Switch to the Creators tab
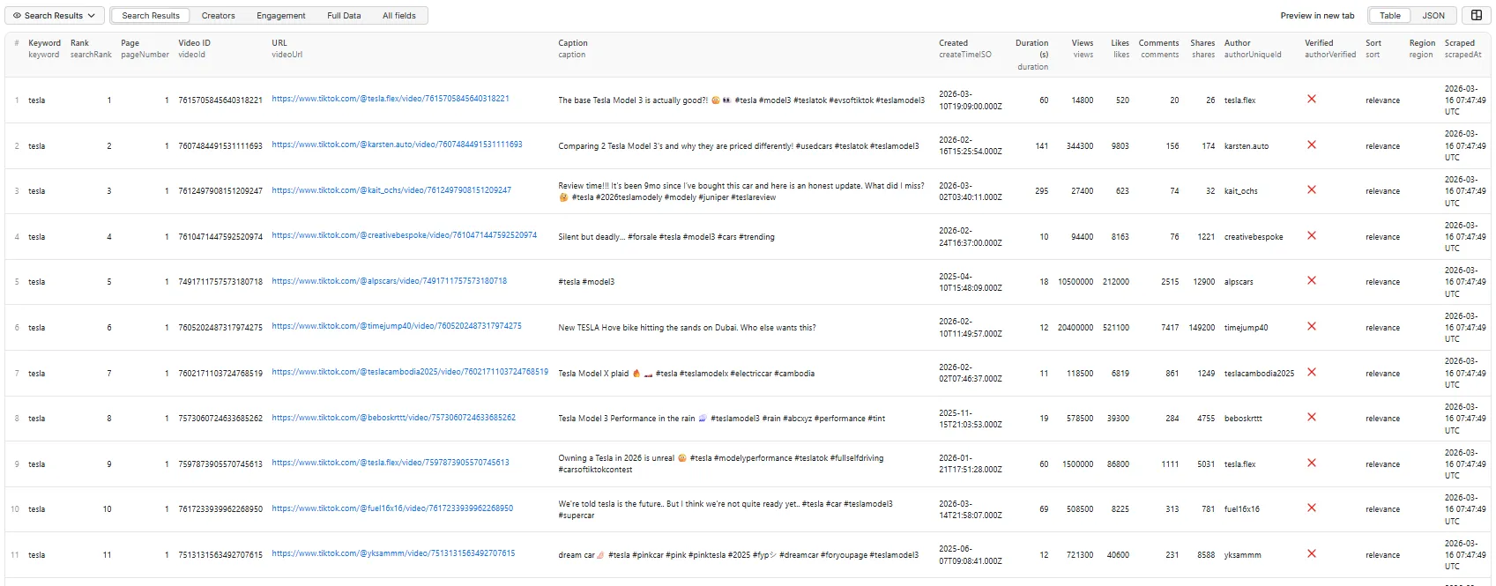This screenshot has height=586, width=1496. coord(218,16)
